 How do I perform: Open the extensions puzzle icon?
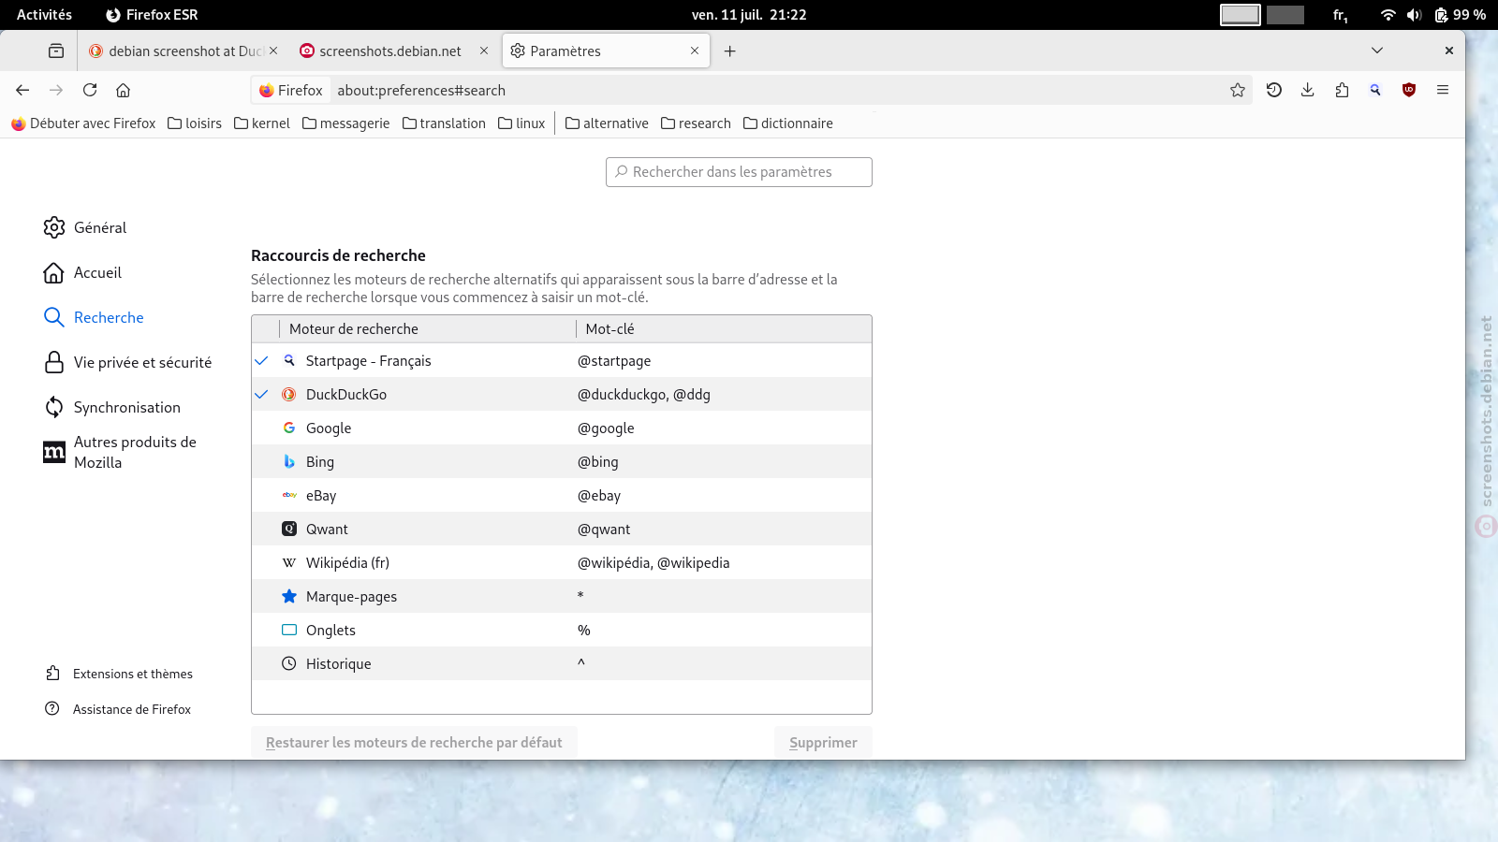coord(1342,90)
